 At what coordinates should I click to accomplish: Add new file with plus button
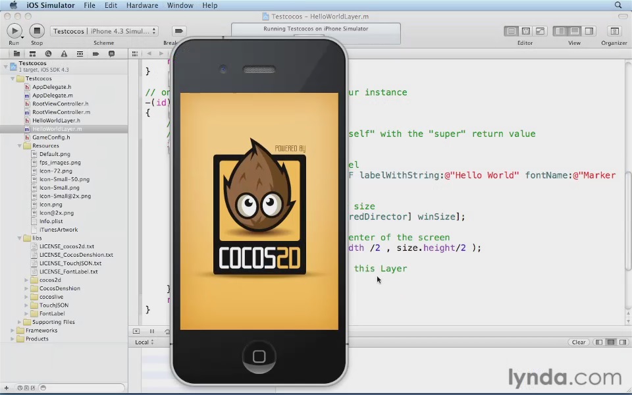click(6, 388)
